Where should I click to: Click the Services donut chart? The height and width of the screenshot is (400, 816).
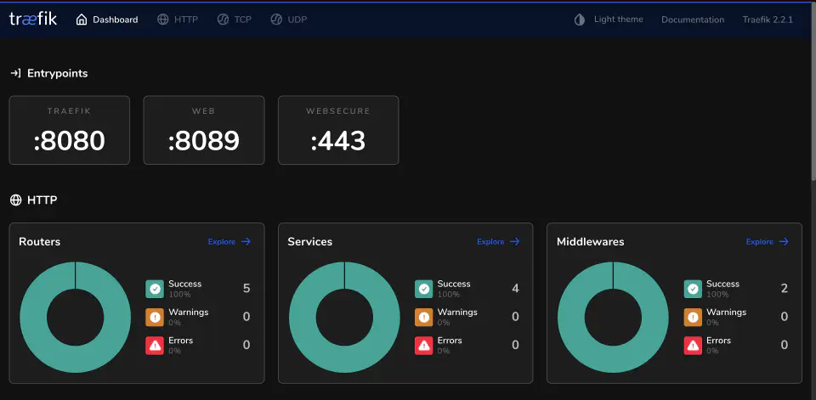point(344,318)
